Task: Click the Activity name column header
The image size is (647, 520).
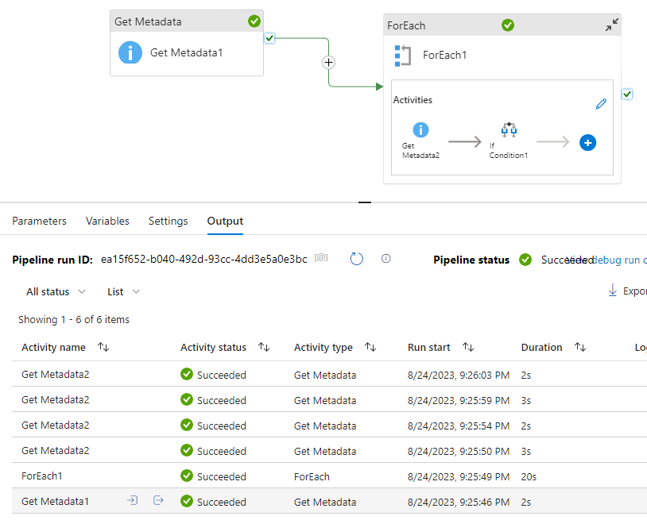Action: tap(53, 348)
